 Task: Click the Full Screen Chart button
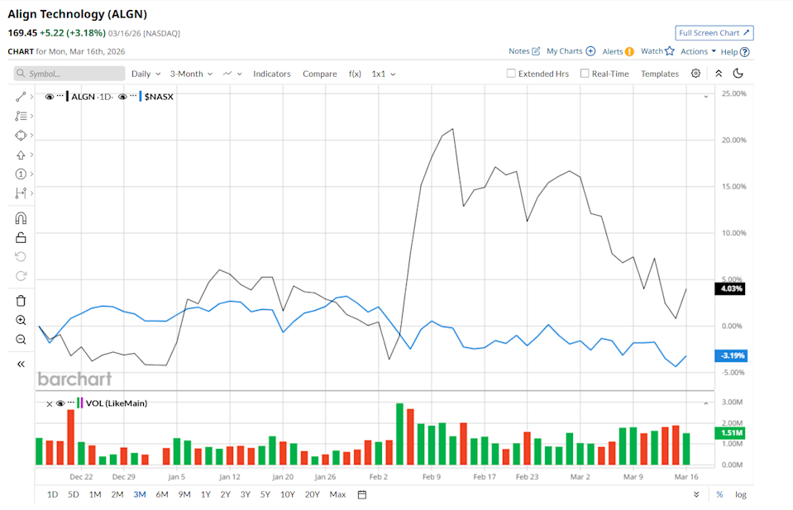[714, 33]
